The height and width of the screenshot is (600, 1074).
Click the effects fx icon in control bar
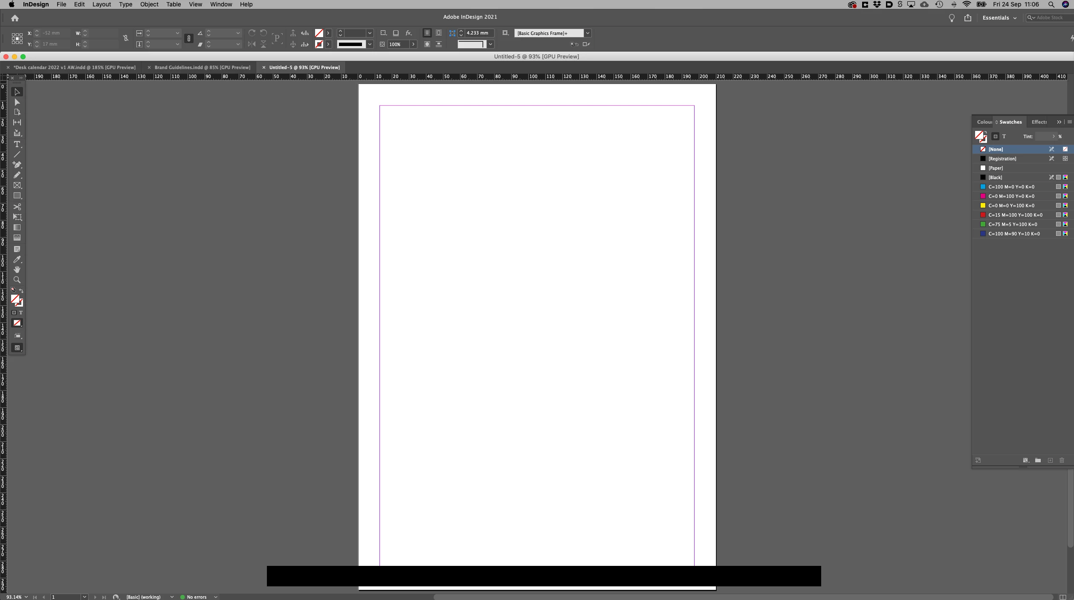408,33
